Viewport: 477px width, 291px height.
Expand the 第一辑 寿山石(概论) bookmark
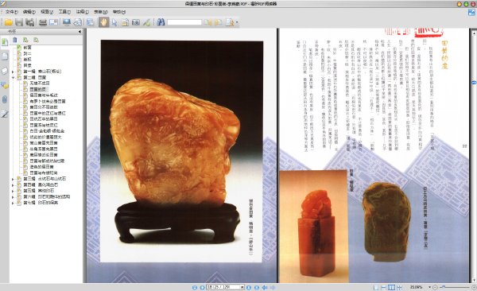[x=13, y=72]
